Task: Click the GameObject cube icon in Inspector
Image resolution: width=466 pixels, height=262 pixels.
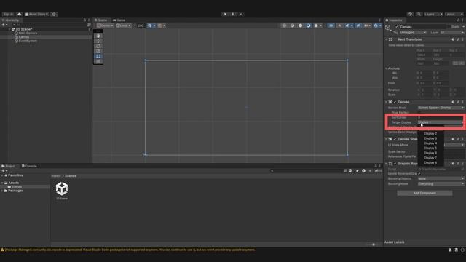Action: 388,28
